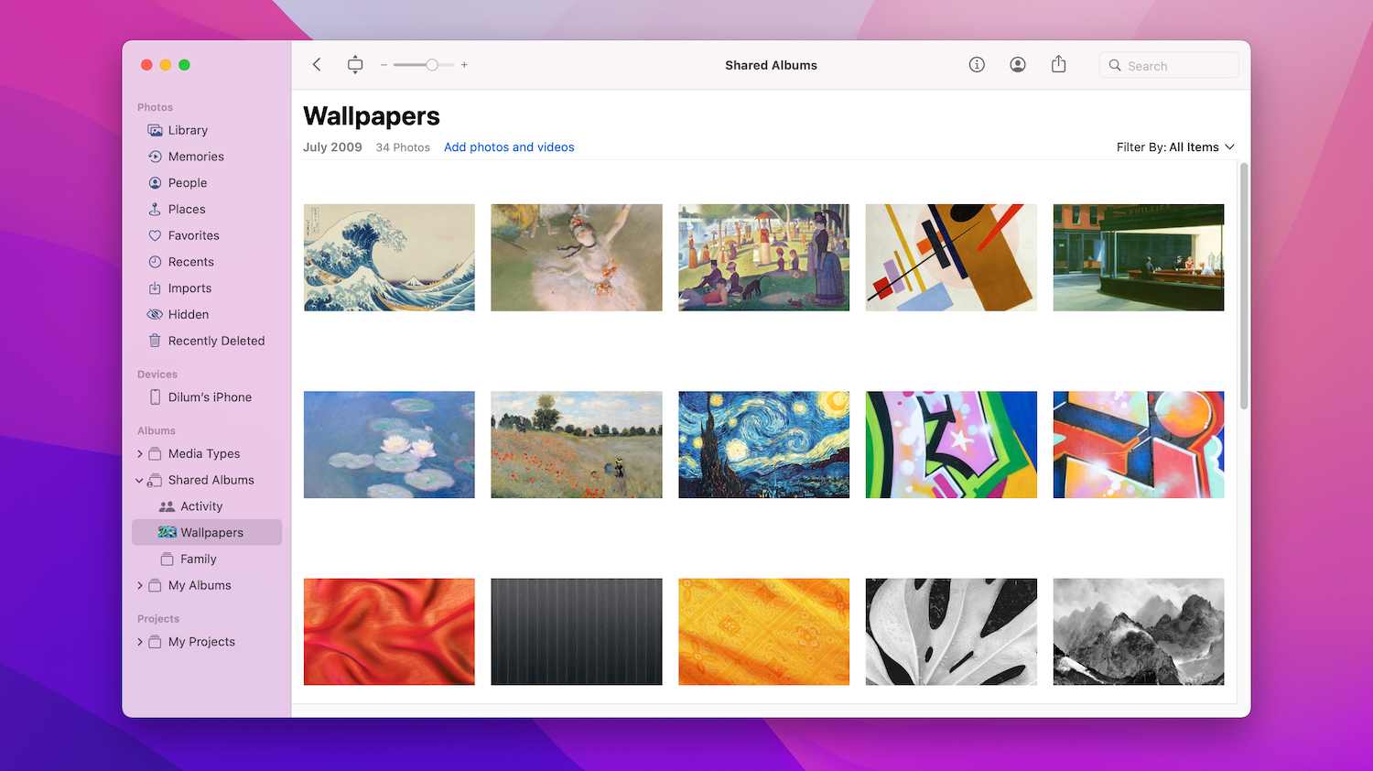Click the Memories sidebar icon
The image size is (1373, 771).
155,157
